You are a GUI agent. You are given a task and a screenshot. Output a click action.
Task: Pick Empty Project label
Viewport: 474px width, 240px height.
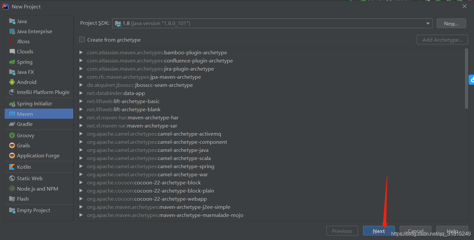tap(34, 210)
